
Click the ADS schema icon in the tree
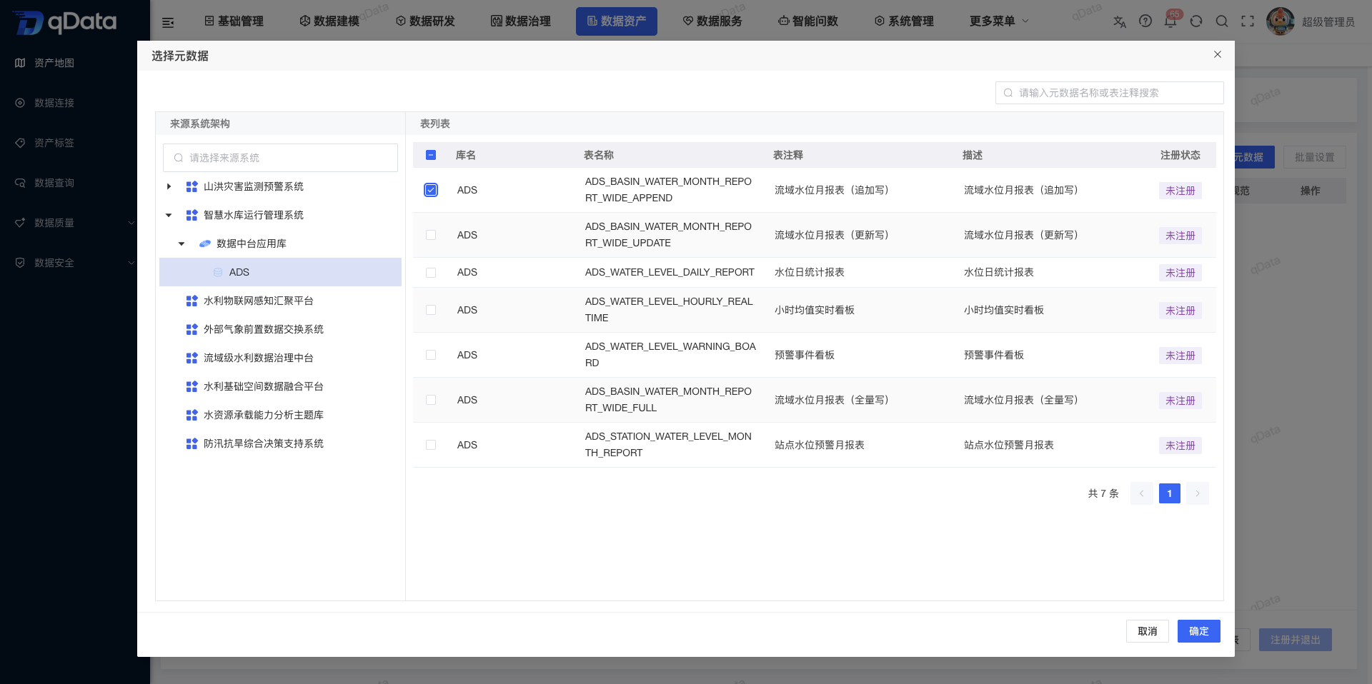[x=218, y=272]
